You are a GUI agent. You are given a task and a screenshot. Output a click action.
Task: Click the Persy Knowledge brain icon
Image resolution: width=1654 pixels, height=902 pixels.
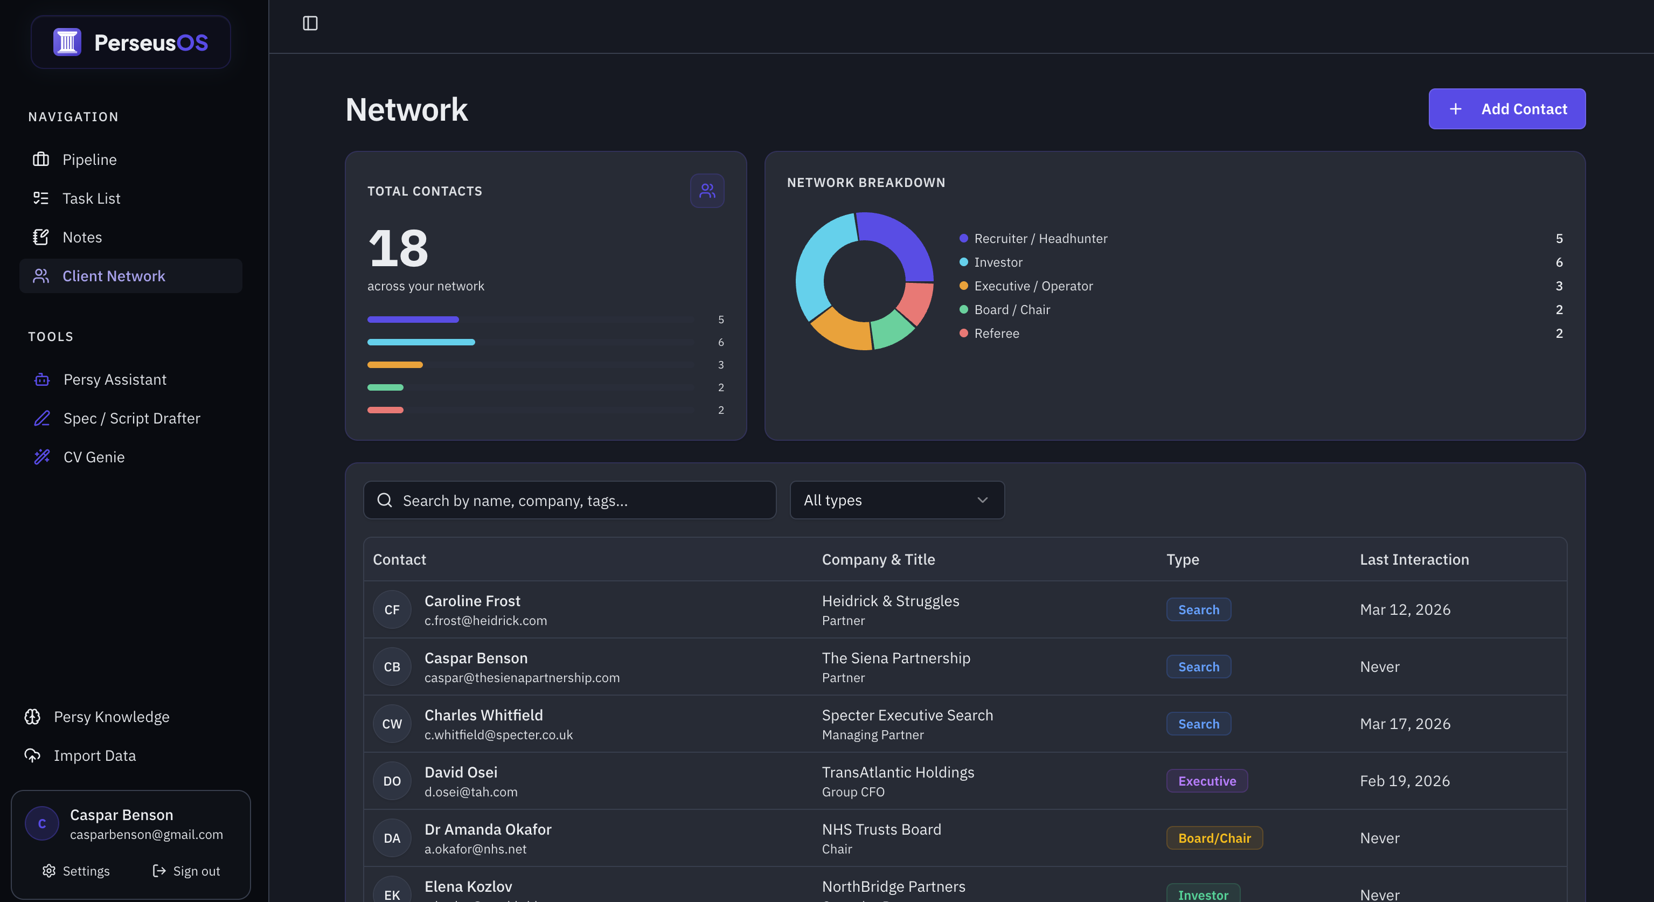tap(32, 717)
